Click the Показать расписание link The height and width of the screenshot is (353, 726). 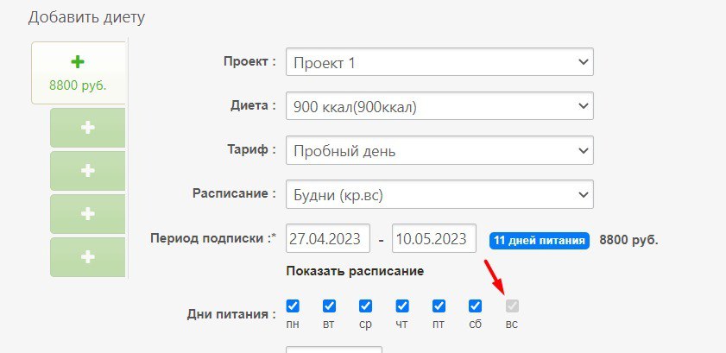pyautogui.click(x=355, y=271)
